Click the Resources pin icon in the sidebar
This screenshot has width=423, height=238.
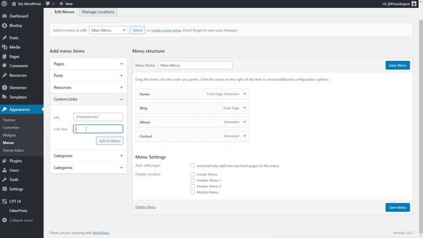[x=5, y=75]
